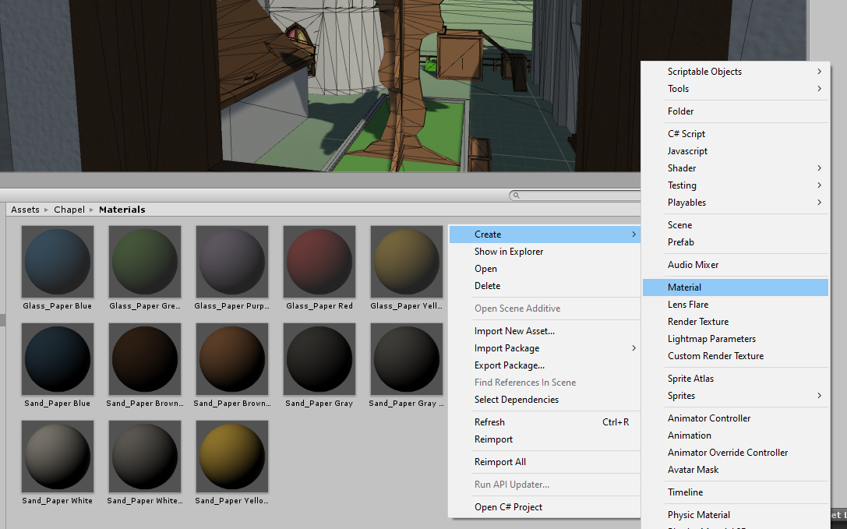Select the Sand_Paper Blue material sphere

click(57, 359)
